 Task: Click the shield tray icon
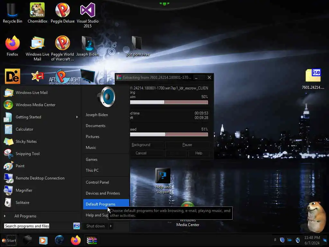coord(282,240)
